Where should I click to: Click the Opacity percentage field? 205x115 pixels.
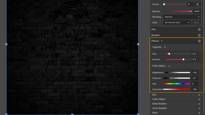point(197,11)
